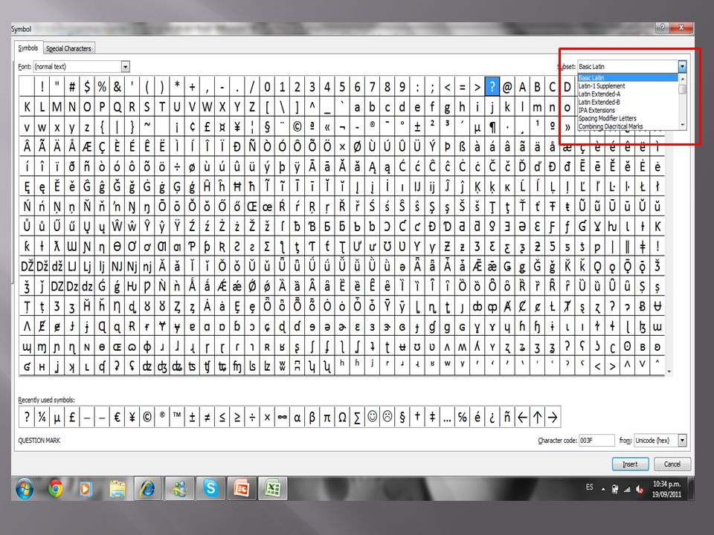This screenshot has width=714, height=535.
Task: Pick the smiley face from recently used symbols
Action: tap(373, 417)
